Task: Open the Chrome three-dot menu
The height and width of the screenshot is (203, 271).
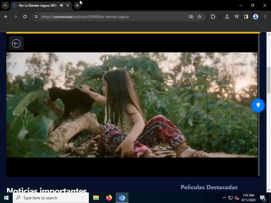Action: [265, 17]
